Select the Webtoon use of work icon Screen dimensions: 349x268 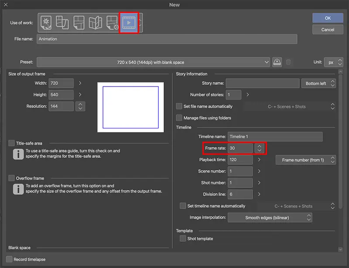62,23
